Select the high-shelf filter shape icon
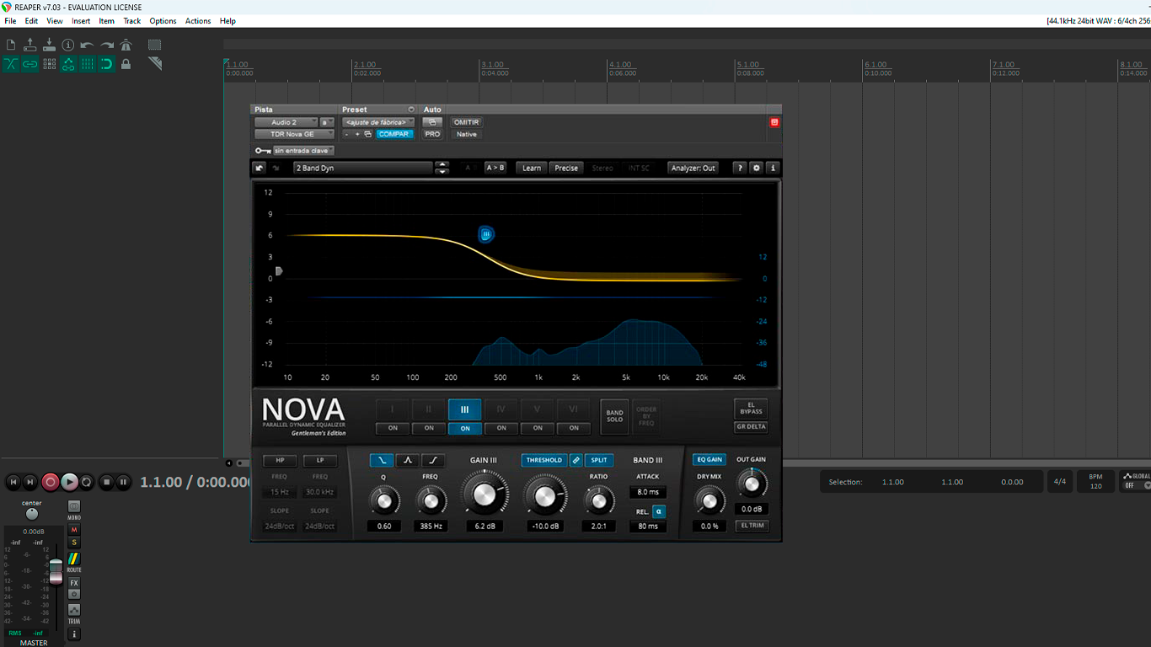The height and width of the screenshot is (647, 1151). click(433, 460)
